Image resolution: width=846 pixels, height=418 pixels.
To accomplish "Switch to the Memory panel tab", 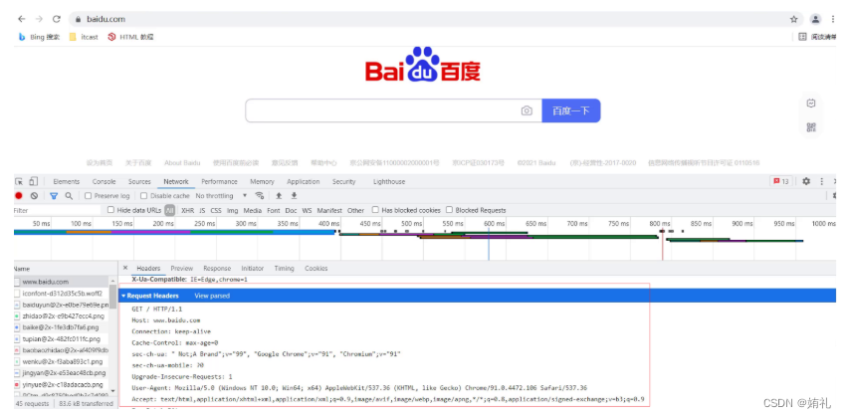I will (262, 182).
